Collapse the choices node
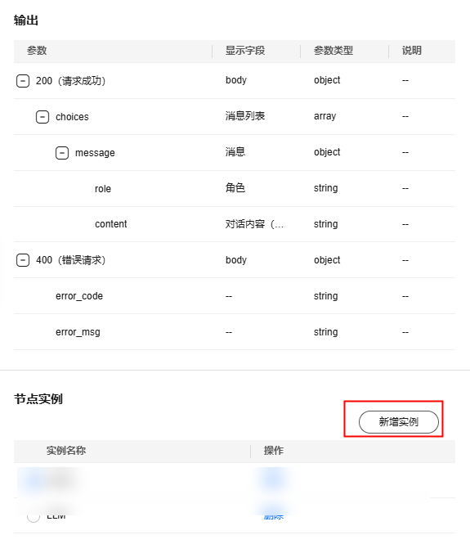This screenshot has height=553, width=470. 43,117
